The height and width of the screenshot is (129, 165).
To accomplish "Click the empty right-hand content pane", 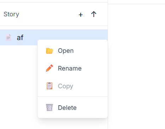I will [136, 67].
